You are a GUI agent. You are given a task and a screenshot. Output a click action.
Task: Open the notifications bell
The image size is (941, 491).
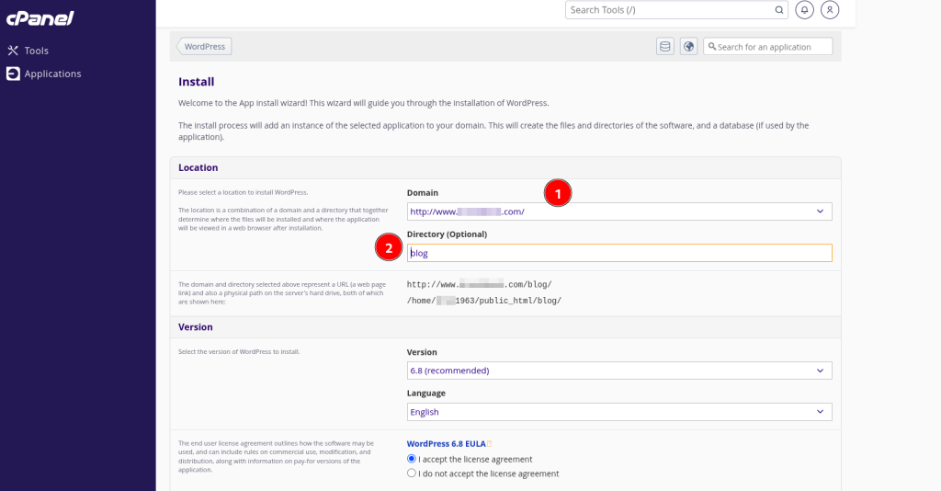(804, 9)
